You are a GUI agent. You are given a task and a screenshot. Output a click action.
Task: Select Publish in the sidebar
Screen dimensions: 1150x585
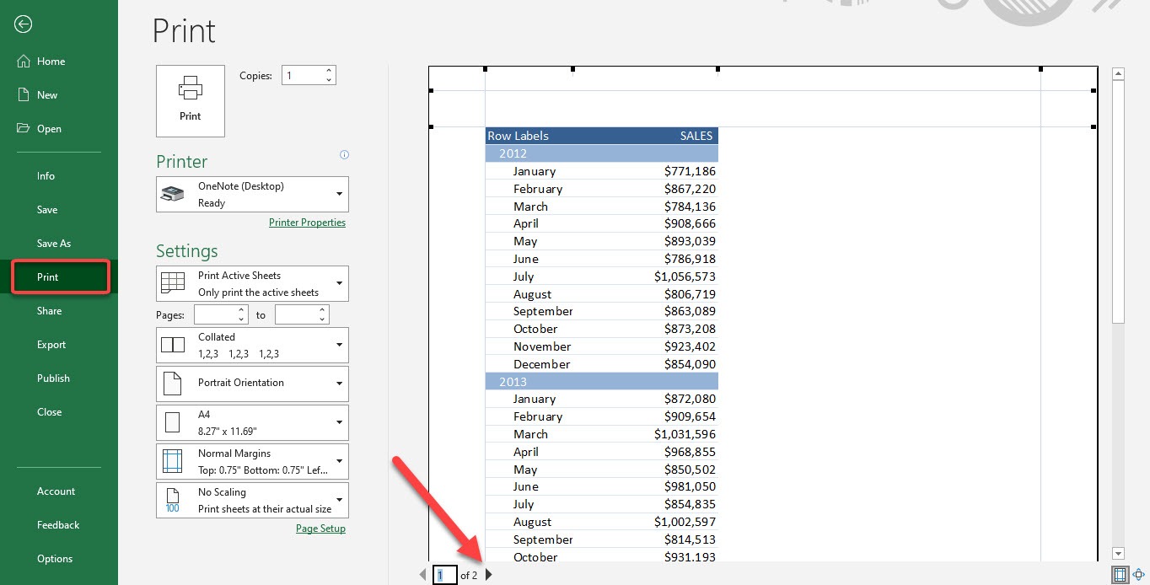pos(53,378)
